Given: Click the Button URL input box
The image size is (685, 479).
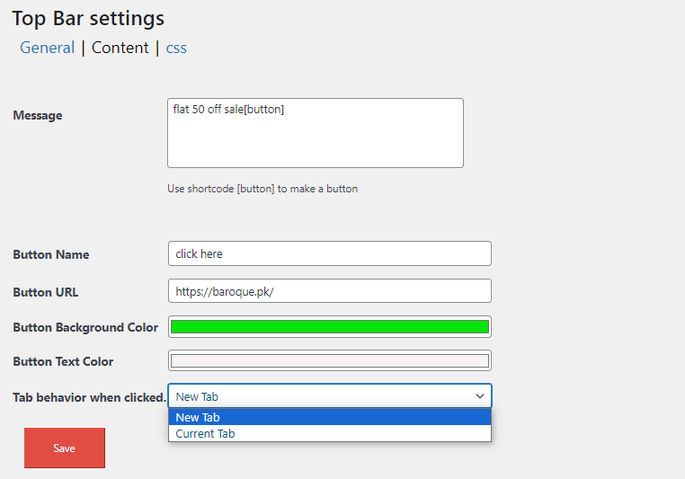Looking at the screenshot, I should tap(330, 291).
